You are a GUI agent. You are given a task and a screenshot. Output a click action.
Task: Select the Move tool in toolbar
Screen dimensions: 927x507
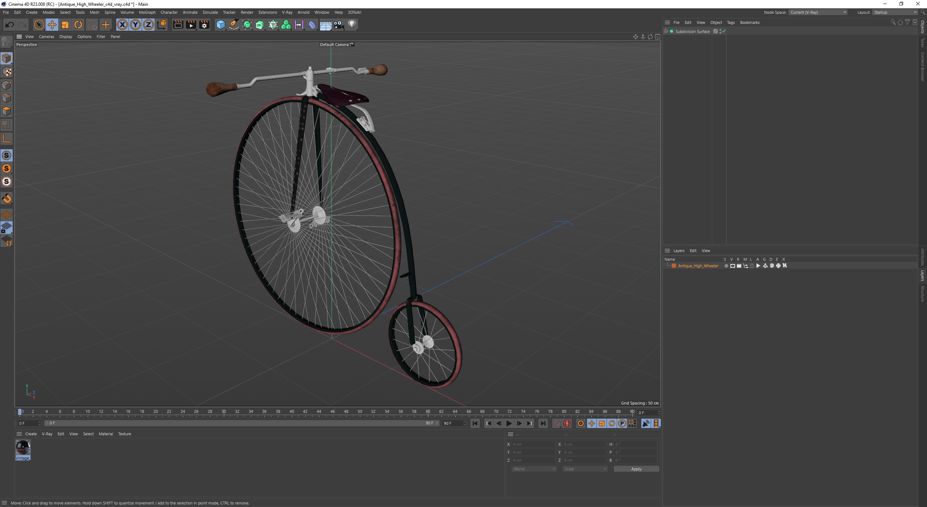click(53, 24)
